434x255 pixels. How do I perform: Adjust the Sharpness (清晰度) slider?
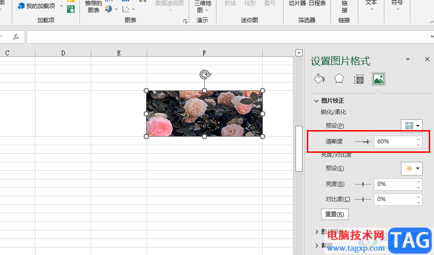[367, 142]
